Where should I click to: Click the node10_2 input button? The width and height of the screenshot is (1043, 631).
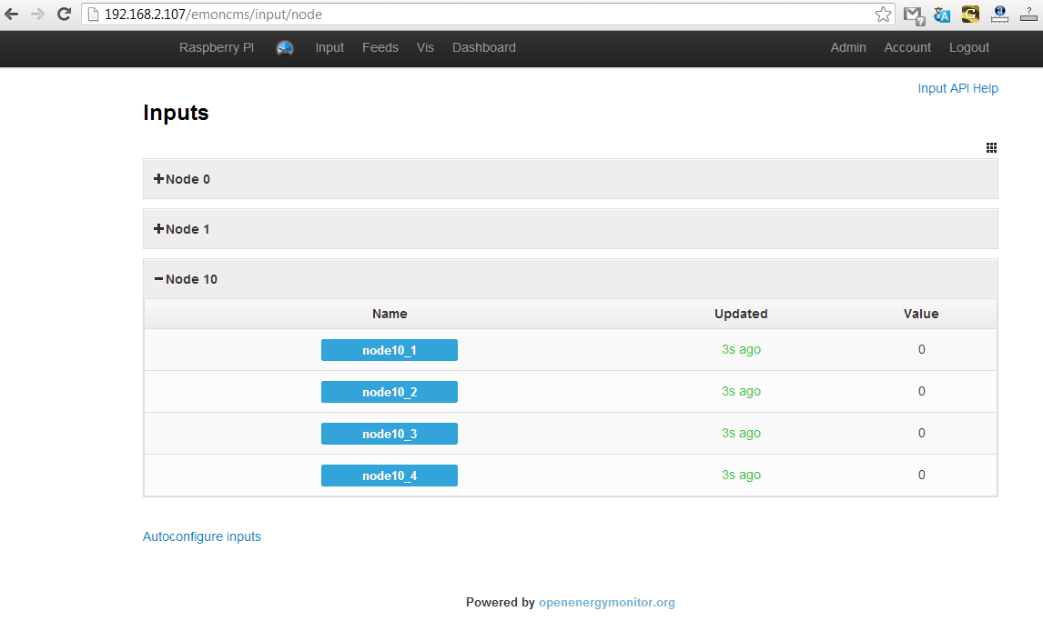[x=390, y=392]
